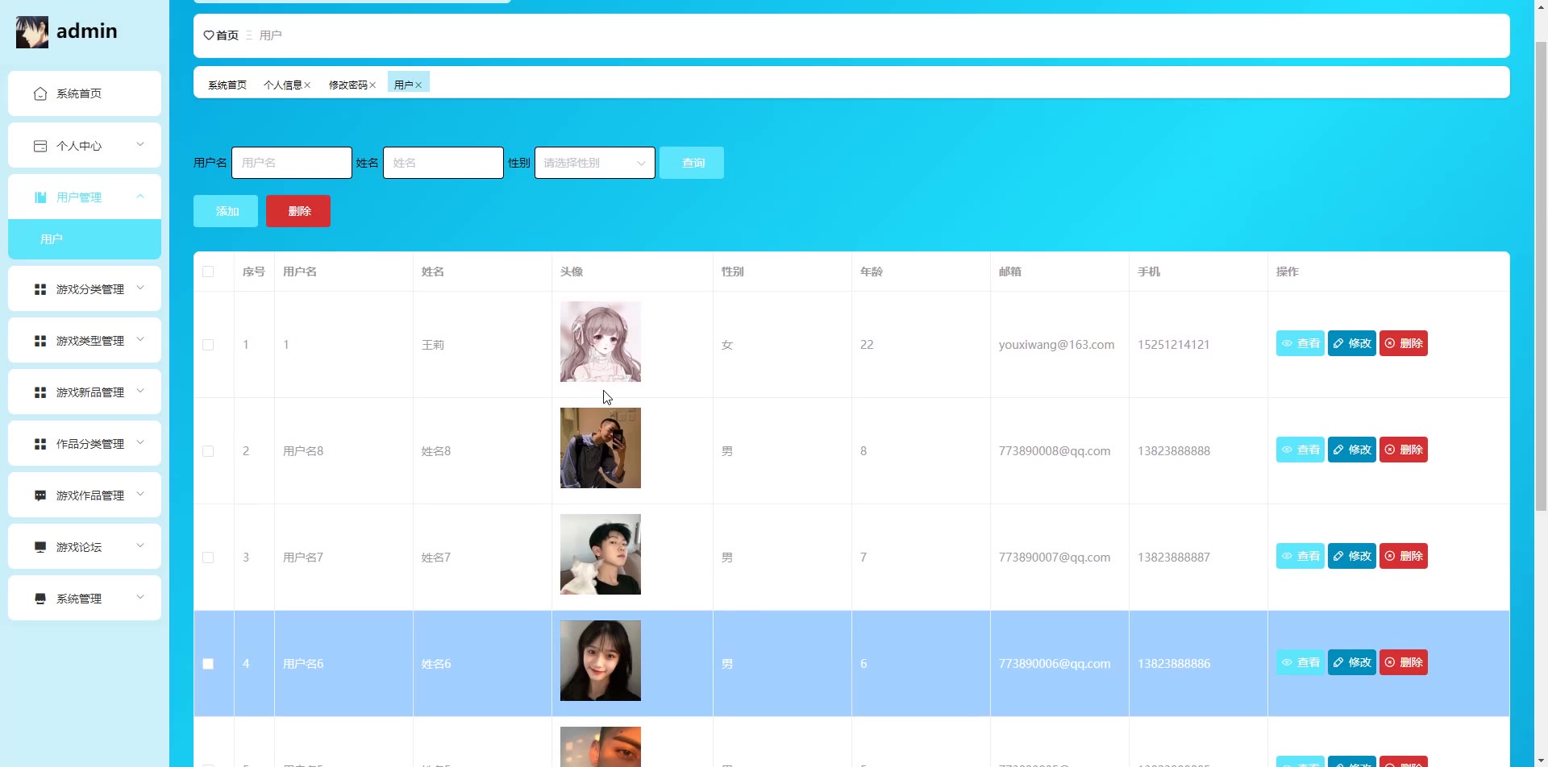
Task: Delete the 用户名8 row
Action: [1404, 450]
